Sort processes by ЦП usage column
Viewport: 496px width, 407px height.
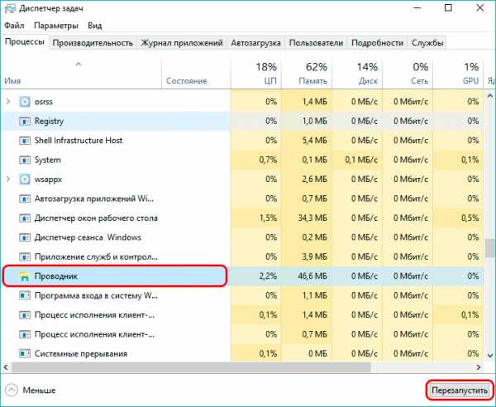(256, 74)
